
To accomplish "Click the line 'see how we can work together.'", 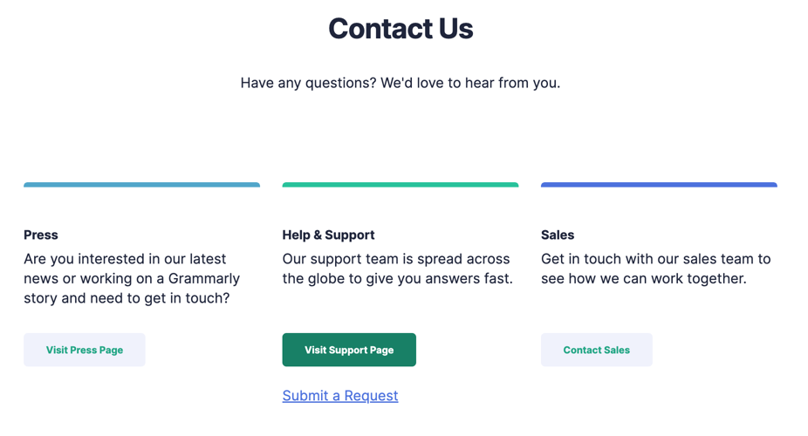I will pyautogui.click(x=644, y=278).
